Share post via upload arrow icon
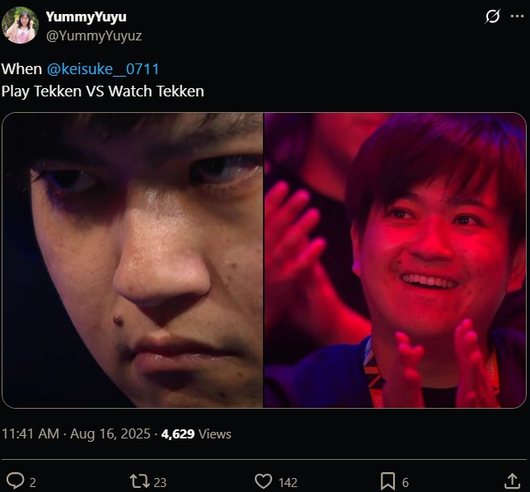530x492 pixels. click(x=513, y=480)
